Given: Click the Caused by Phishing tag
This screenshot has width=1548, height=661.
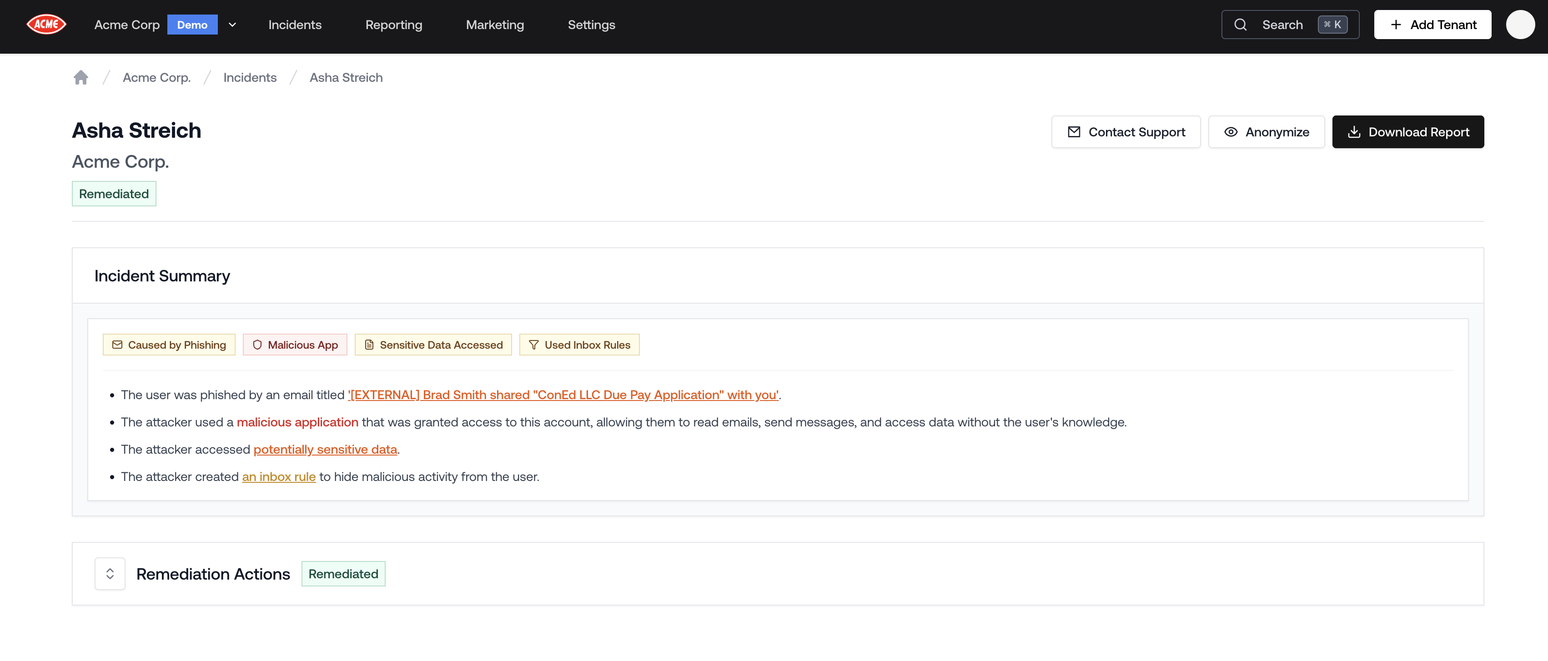Looking at the screenshot, I should pyautogui.click(x=169, y=345).
